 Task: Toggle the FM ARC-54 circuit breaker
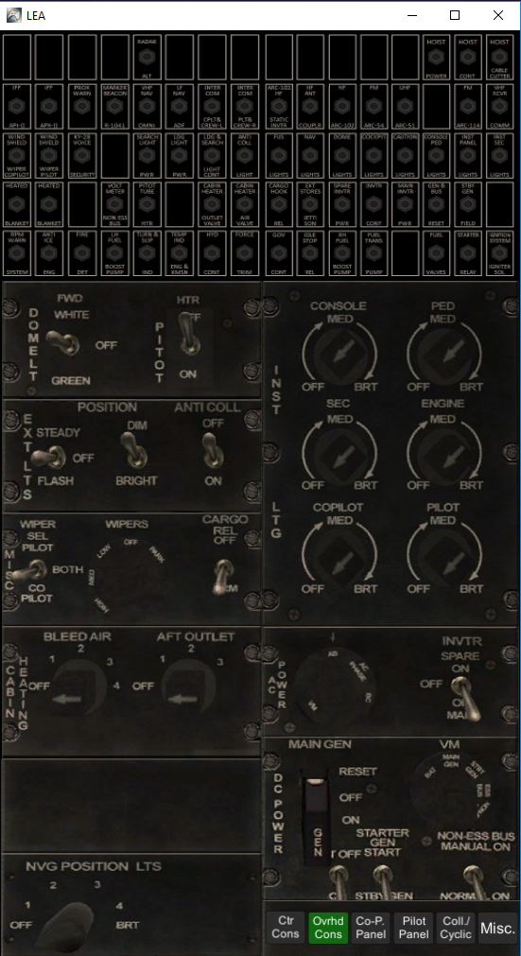click(x=373, y=107)
